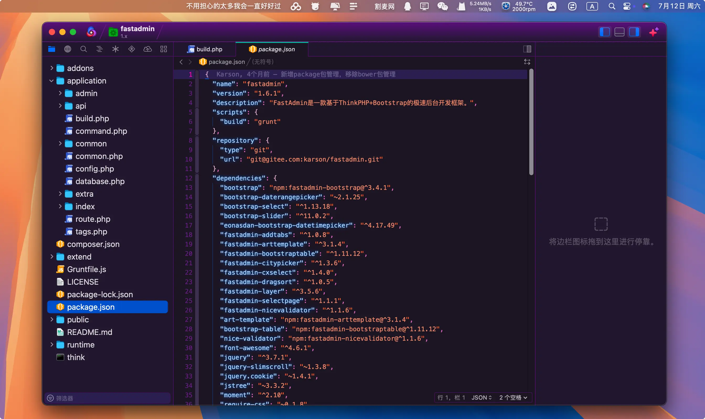This screenshot has width=705, height=419.
Task: Toggle the bottom panel layout button
Action: 619,32
